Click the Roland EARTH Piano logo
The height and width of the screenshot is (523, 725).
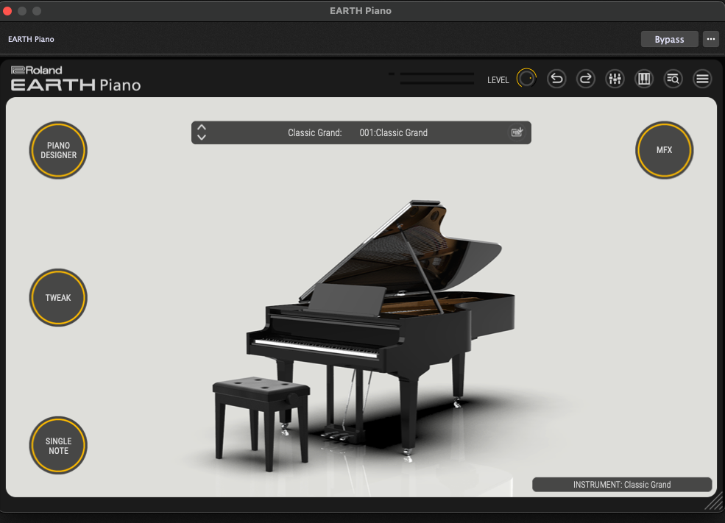[76, 79]
